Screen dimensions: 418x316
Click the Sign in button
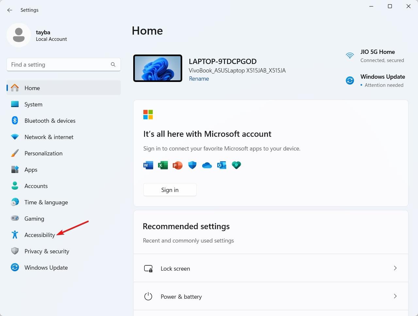(x=170, y=190)
